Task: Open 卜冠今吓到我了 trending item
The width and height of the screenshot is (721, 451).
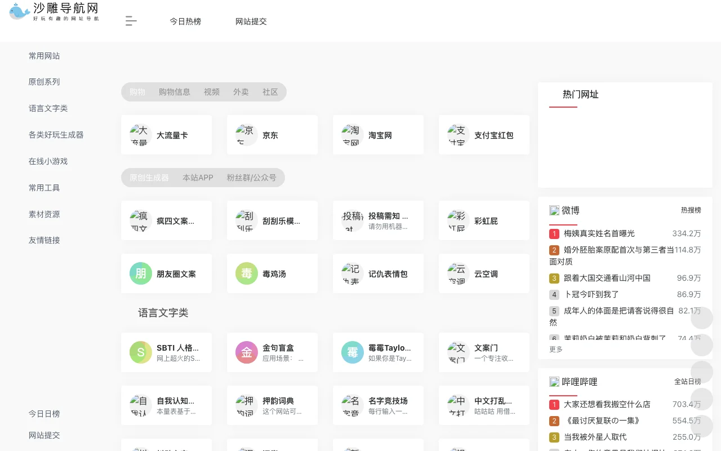Action: pos(591,294)
